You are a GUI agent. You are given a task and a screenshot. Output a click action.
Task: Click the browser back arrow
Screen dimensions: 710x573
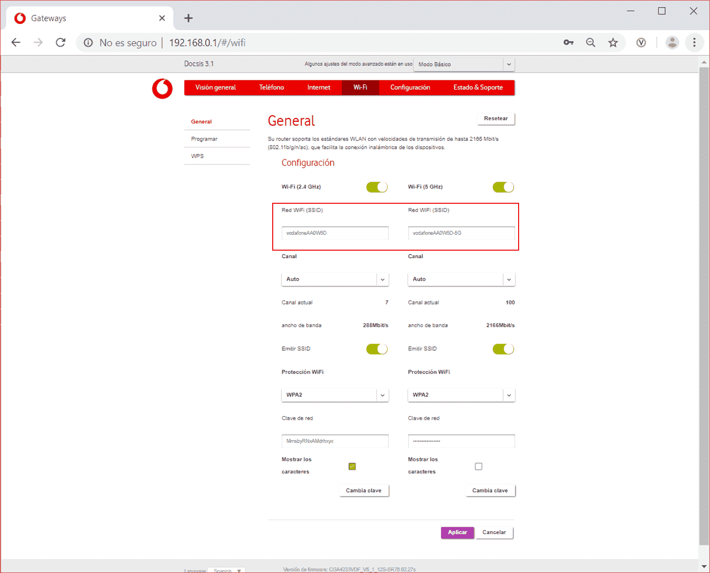[x=16, y=43]
